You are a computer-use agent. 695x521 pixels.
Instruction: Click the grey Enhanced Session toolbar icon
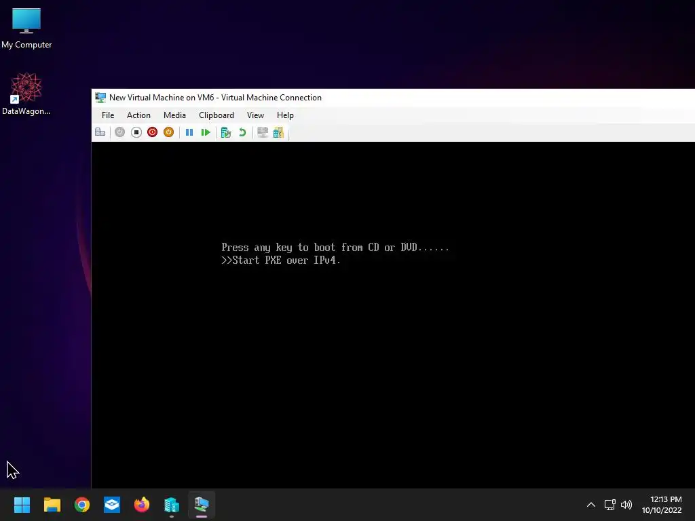263,132
